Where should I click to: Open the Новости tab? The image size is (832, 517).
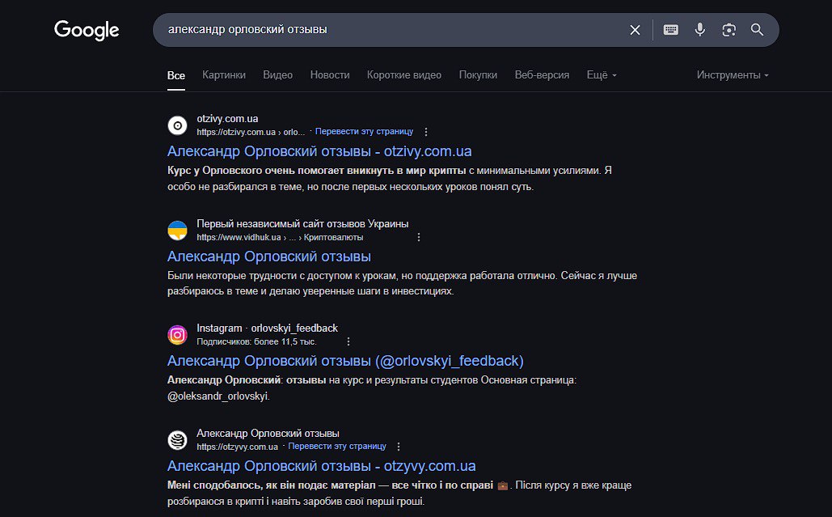point(330,75)
